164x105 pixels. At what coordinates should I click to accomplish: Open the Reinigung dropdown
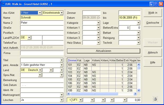pos(138,38)
